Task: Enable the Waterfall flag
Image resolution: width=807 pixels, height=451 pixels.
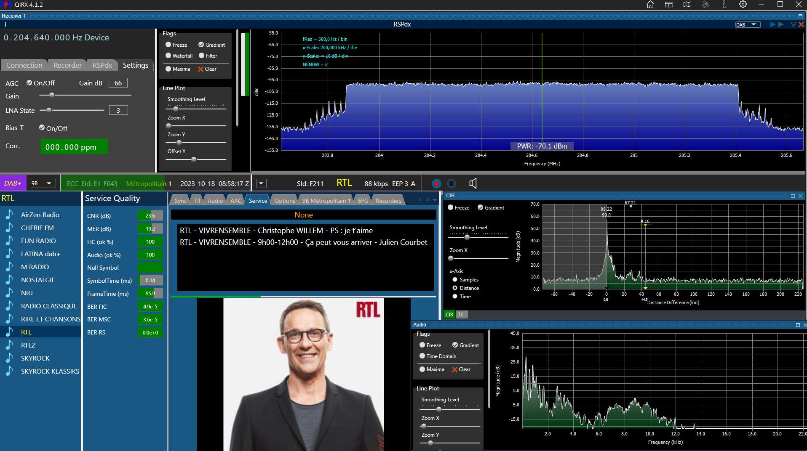Action: coord(179,56)
